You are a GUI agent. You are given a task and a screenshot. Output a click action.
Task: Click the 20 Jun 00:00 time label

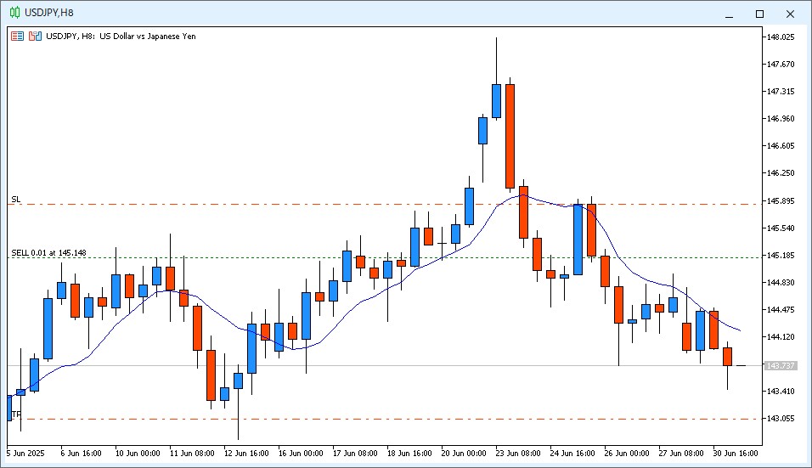click(x=464, y=454)
